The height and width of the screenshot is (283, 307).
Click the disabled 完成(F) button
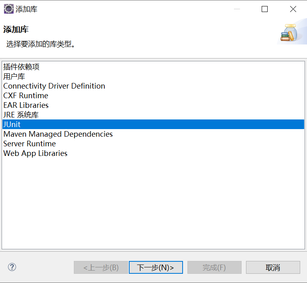pos(214,267)
